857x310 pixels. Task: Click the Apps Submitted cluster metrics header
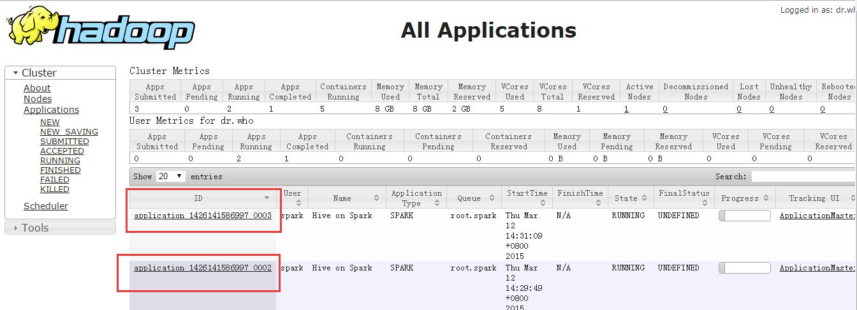pyautogui.click(x=156, y=92)
